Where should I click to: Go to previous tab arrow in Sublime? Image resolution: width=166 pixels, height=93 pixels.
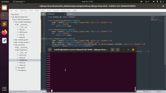43,14
